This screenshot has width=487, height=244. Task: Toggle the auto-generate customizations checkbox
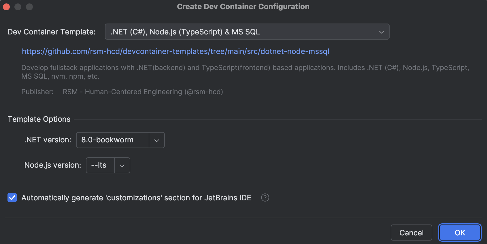[12, 197]
